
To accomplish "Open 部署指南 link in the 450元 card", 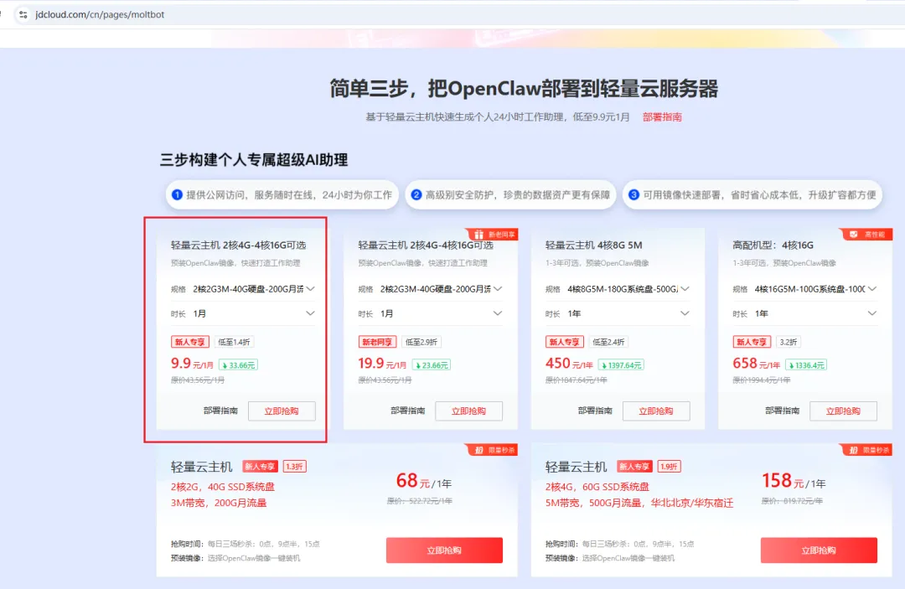I will pos(595,411).
